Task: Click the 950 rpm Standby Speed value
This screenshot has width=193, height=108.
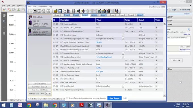Action: 99,72
